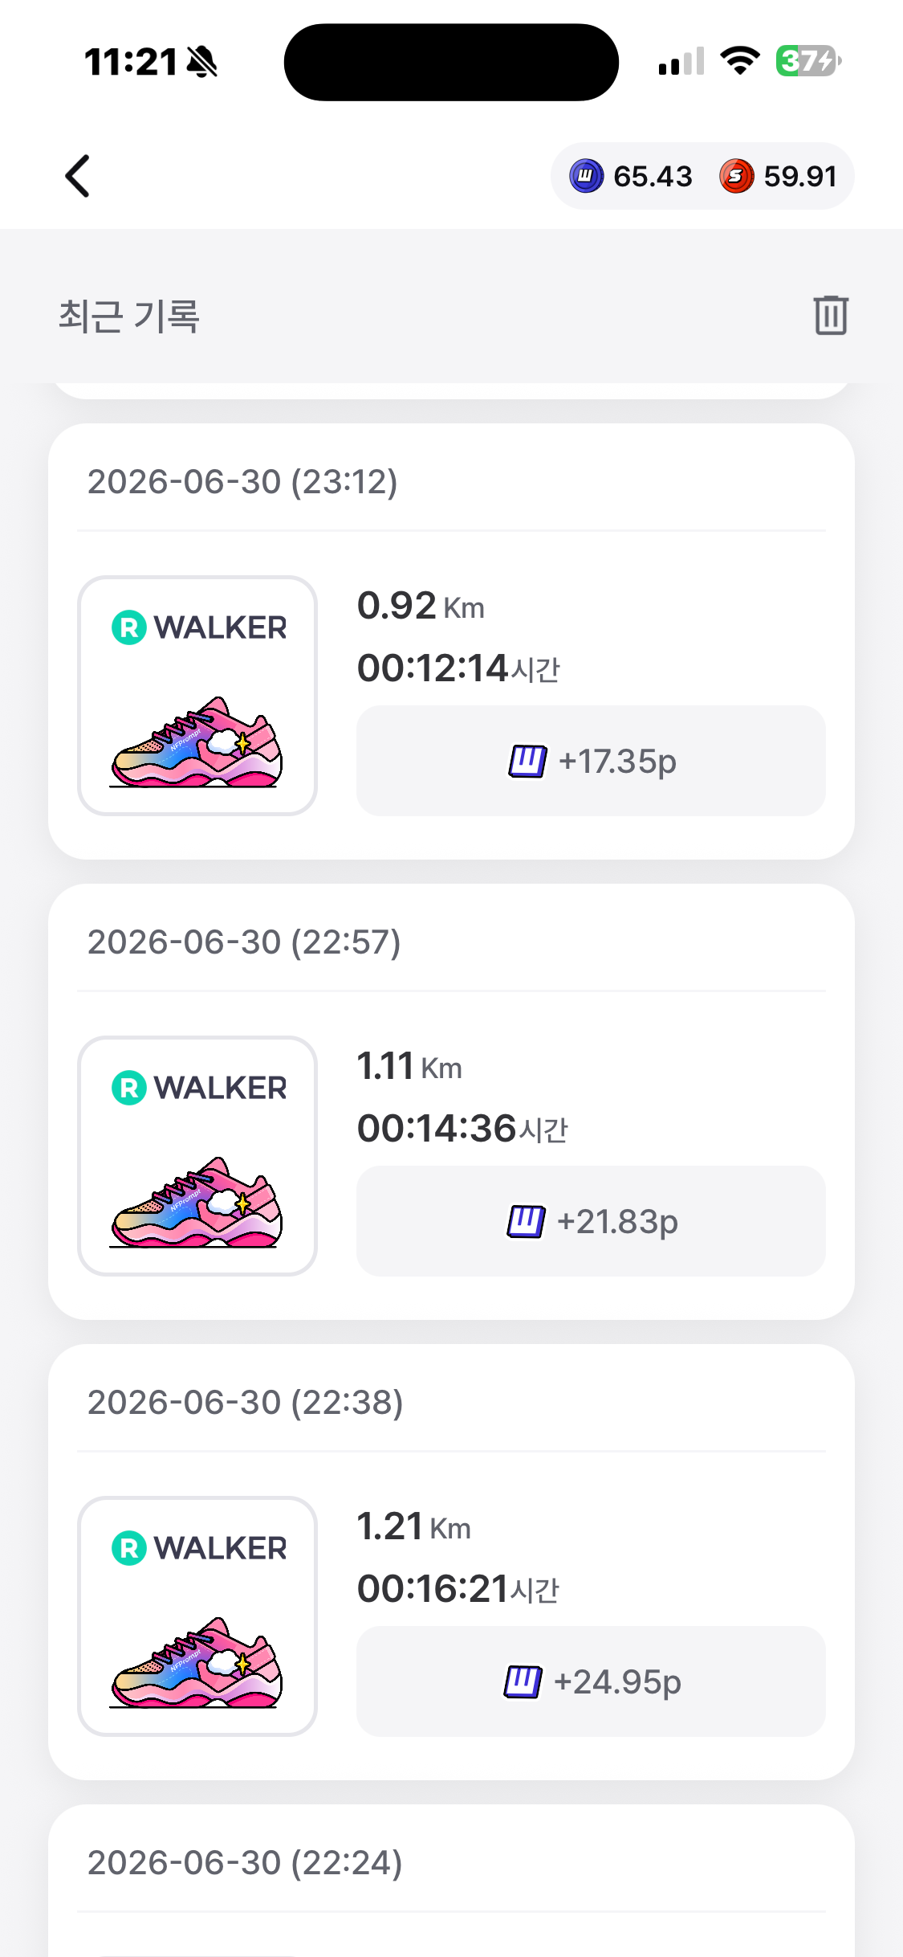Image resolution: width=903 pixels, height=1957 pixels.
Task: Open the 2026-06-30 (22:57) record header
Action: (244, 942)
